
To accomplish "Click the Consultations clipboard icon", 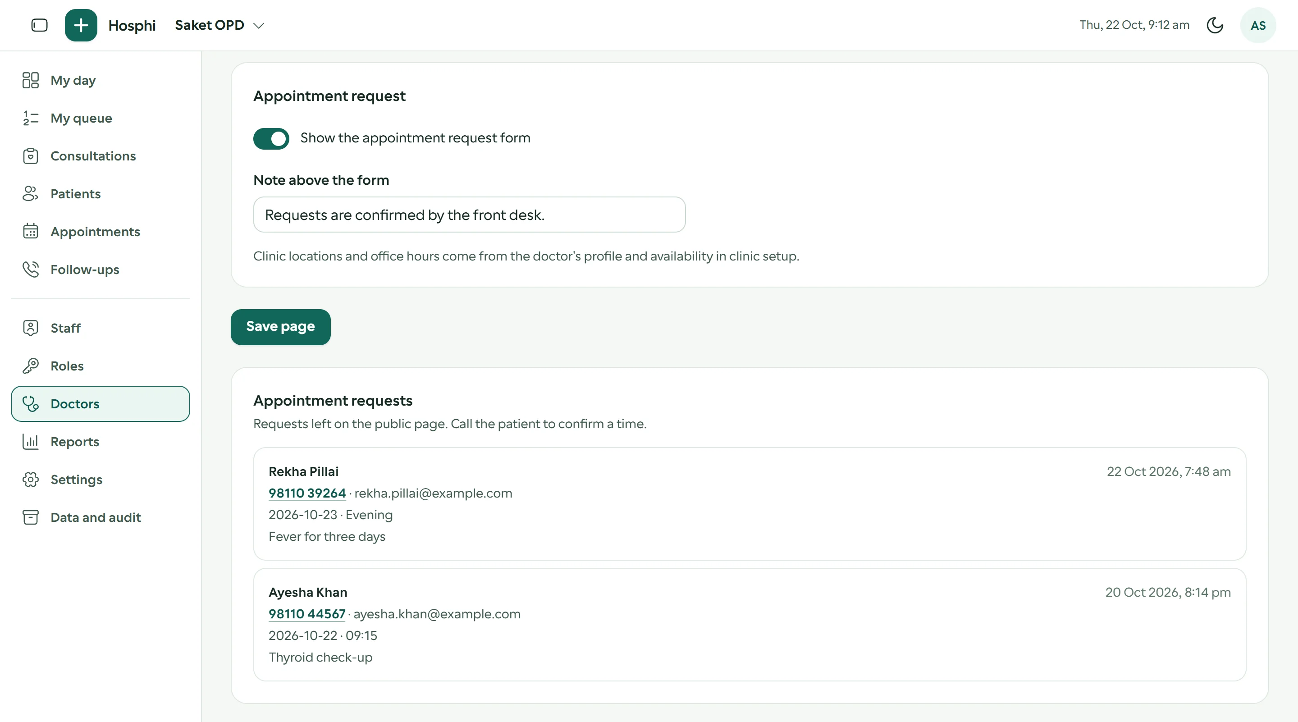I will [x=31, y=155].
